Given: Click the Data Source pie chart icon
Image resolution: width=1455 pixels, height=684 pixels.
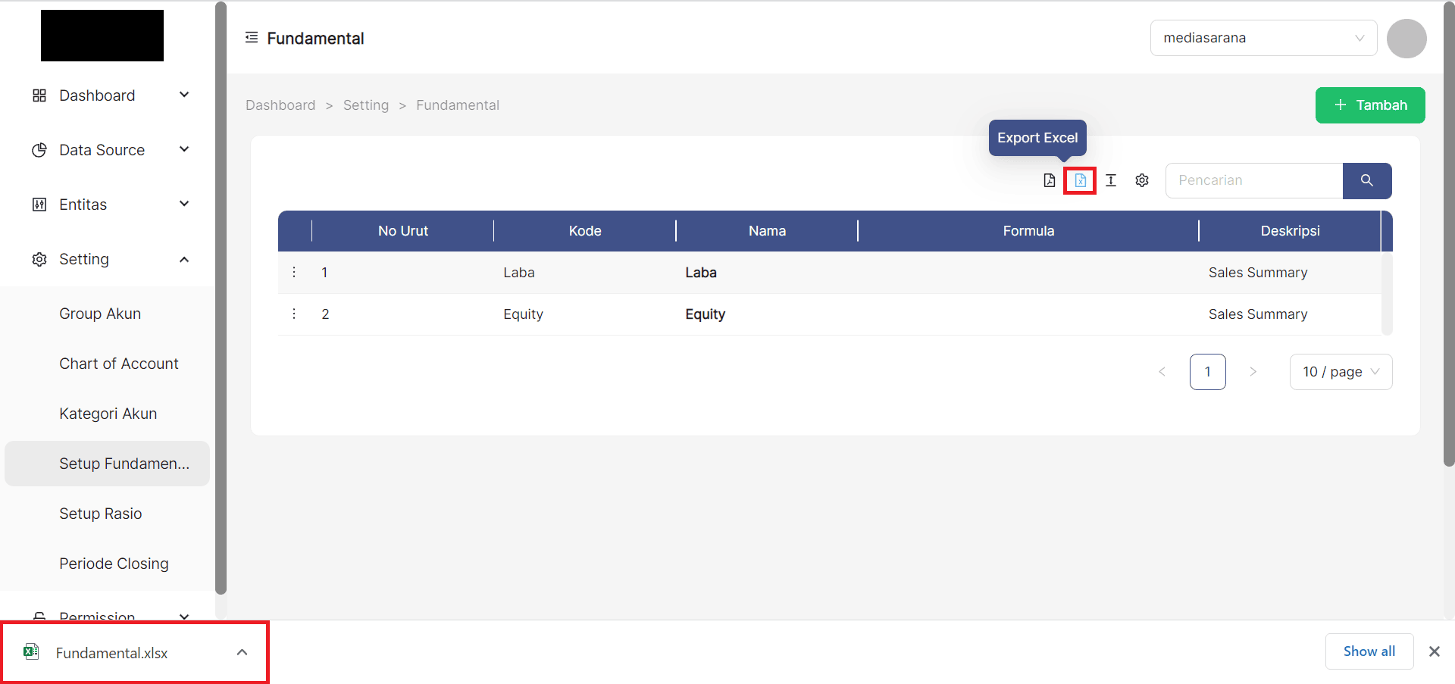Looking at the screenshot, I should point(39,149).
